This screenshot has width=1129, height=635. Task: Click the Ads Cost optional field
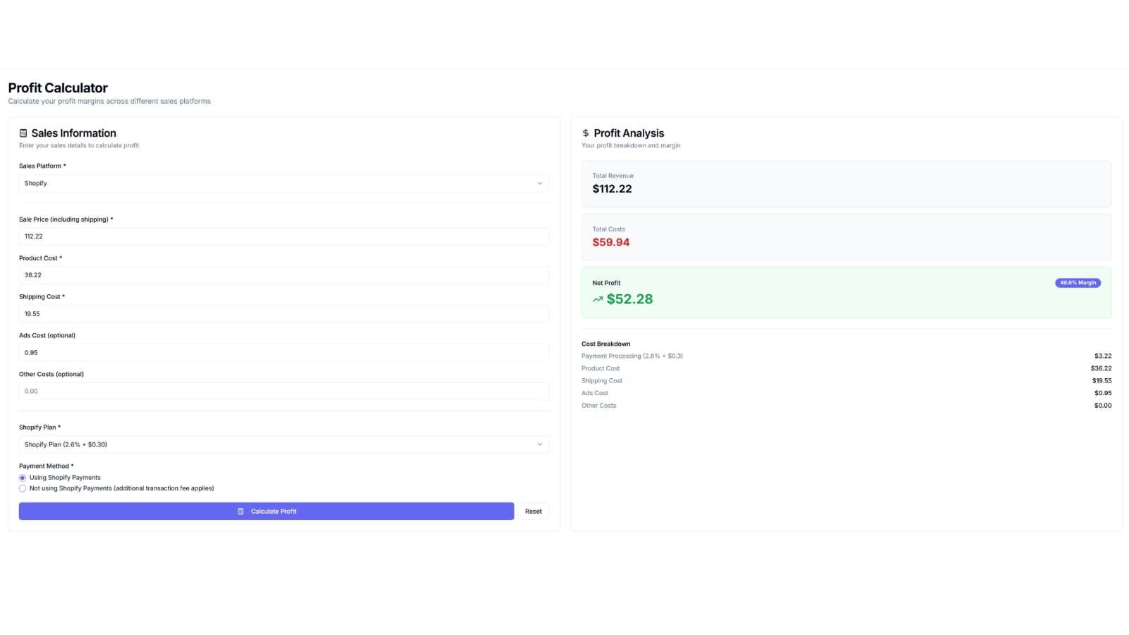pyautogui.click(x=284, y=353)
